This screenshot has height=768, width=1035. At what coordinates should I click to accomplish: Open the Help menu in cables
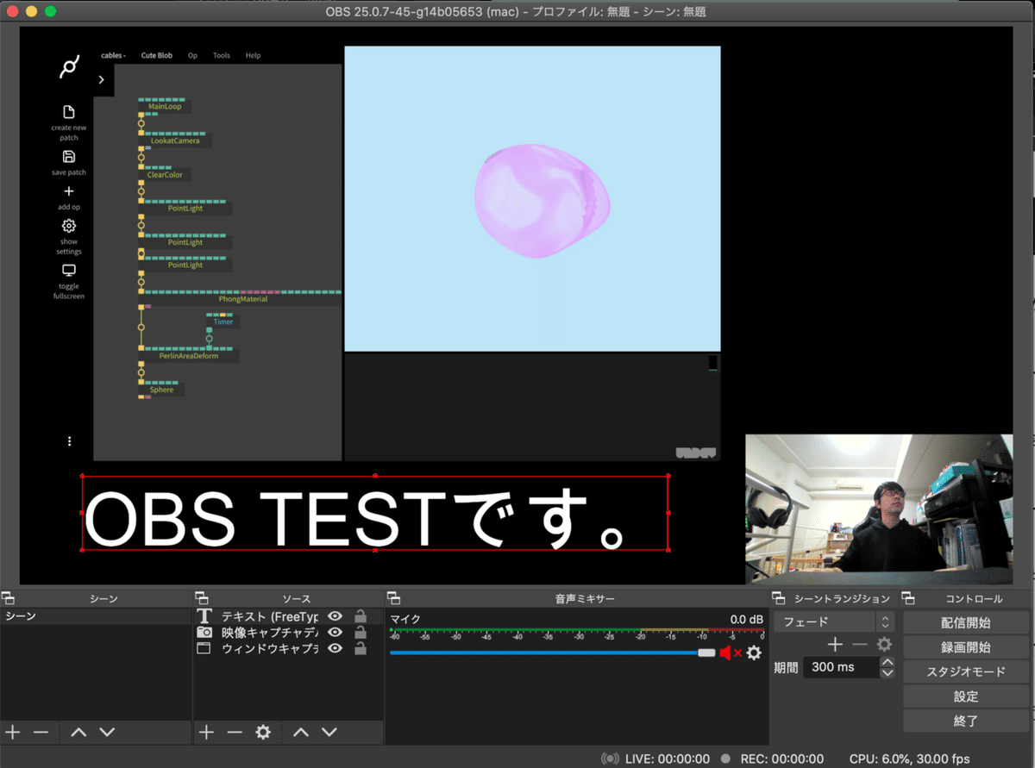(253, 55)
